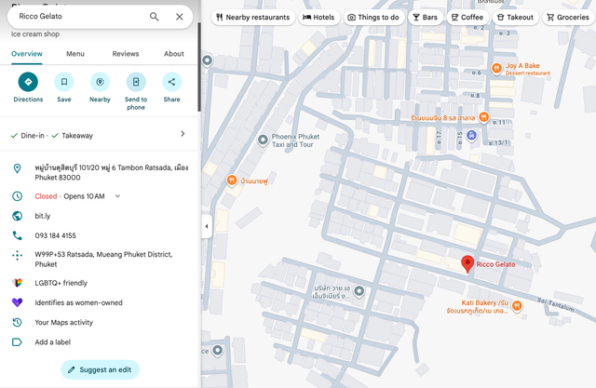Image resolution: width=596 pixels, height=388 pixels.
Task: Open บ้านนายฟู restaurant marker
Action: point(232,181)
